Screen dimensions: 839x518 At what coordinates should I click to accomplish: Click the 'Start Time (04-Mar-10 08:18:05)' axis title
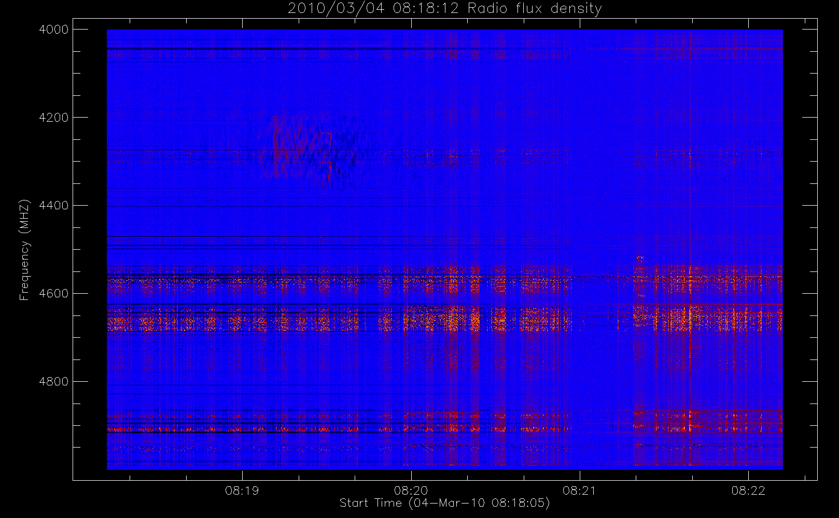pyautogui.click(x=444, y=503)
